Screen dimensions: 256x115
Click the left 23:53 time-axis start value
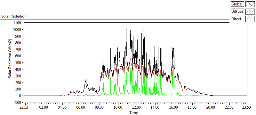(x=24, y=107)
